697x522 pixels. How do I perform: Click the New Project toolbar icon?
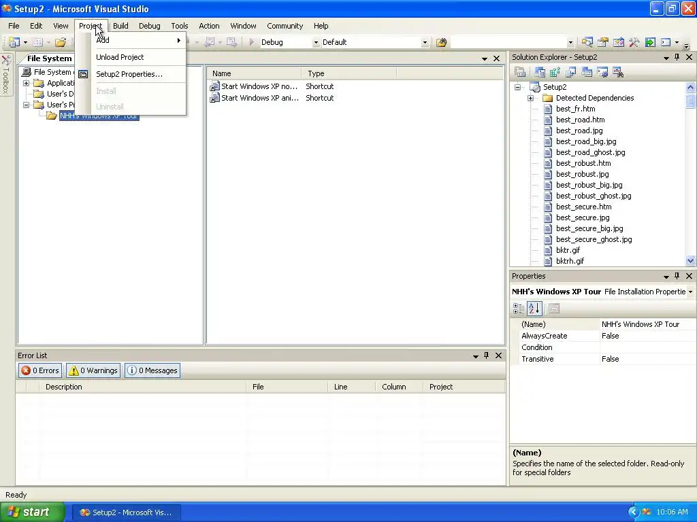click(x=14, y=42)
